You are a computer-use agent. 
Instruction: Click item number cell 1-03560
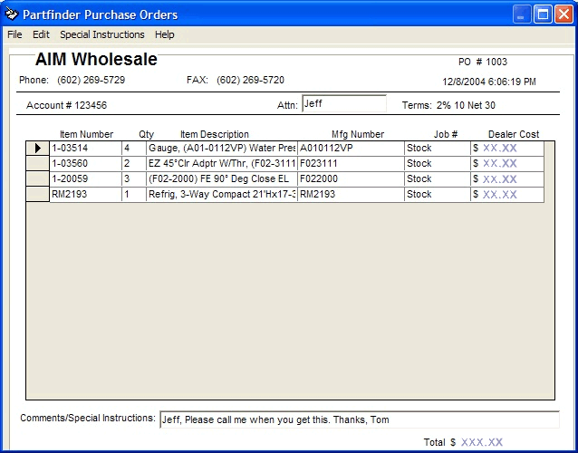point(85,164)
